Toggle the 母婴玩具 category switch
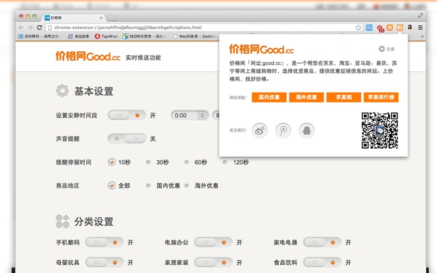Screen dimensions: 437x273 (104, 262)
